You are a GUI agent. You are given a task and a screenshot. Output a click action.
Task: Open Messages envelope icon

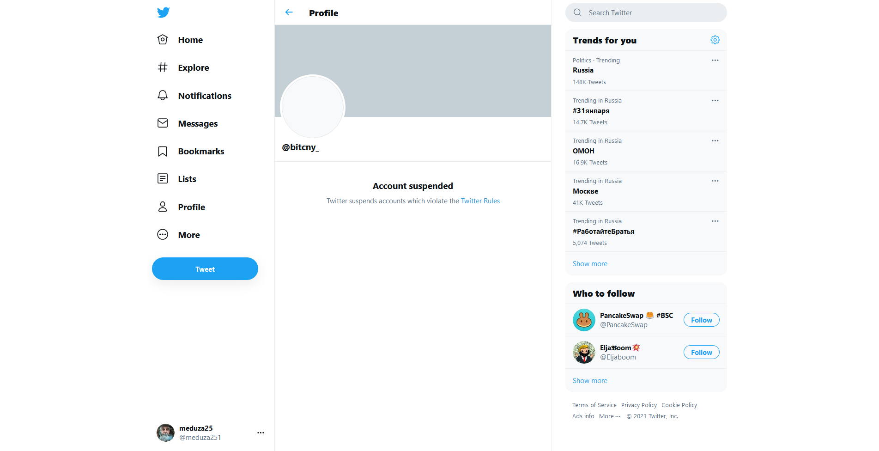[x=163, y=123]
